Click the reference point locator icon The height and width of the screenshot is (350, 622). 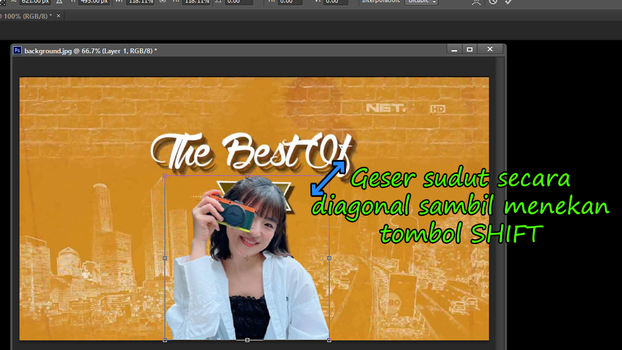1,1
